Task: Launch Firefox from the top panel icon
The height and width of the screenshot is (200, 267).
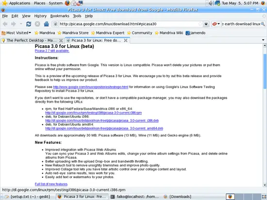Action: click(x=67, y=3)
